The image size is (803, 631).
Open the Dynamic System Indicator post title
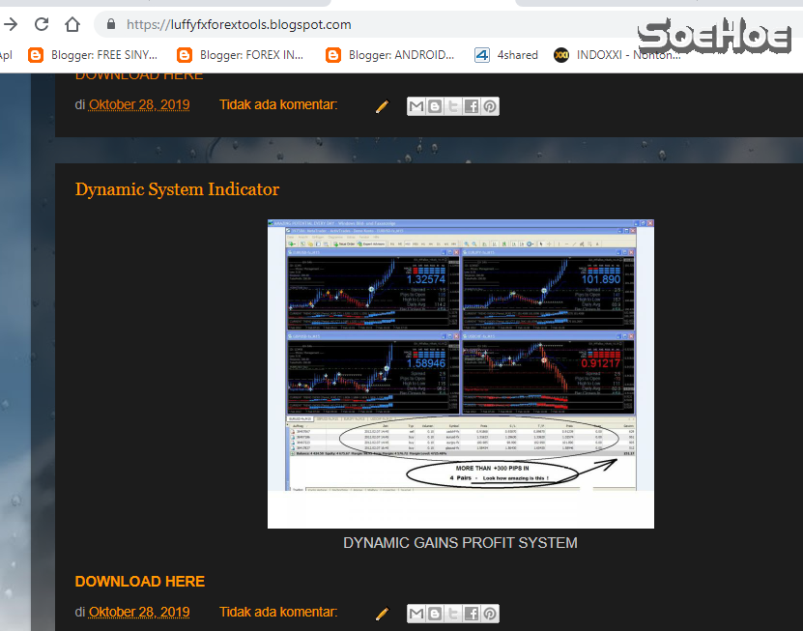click(177, 189)
